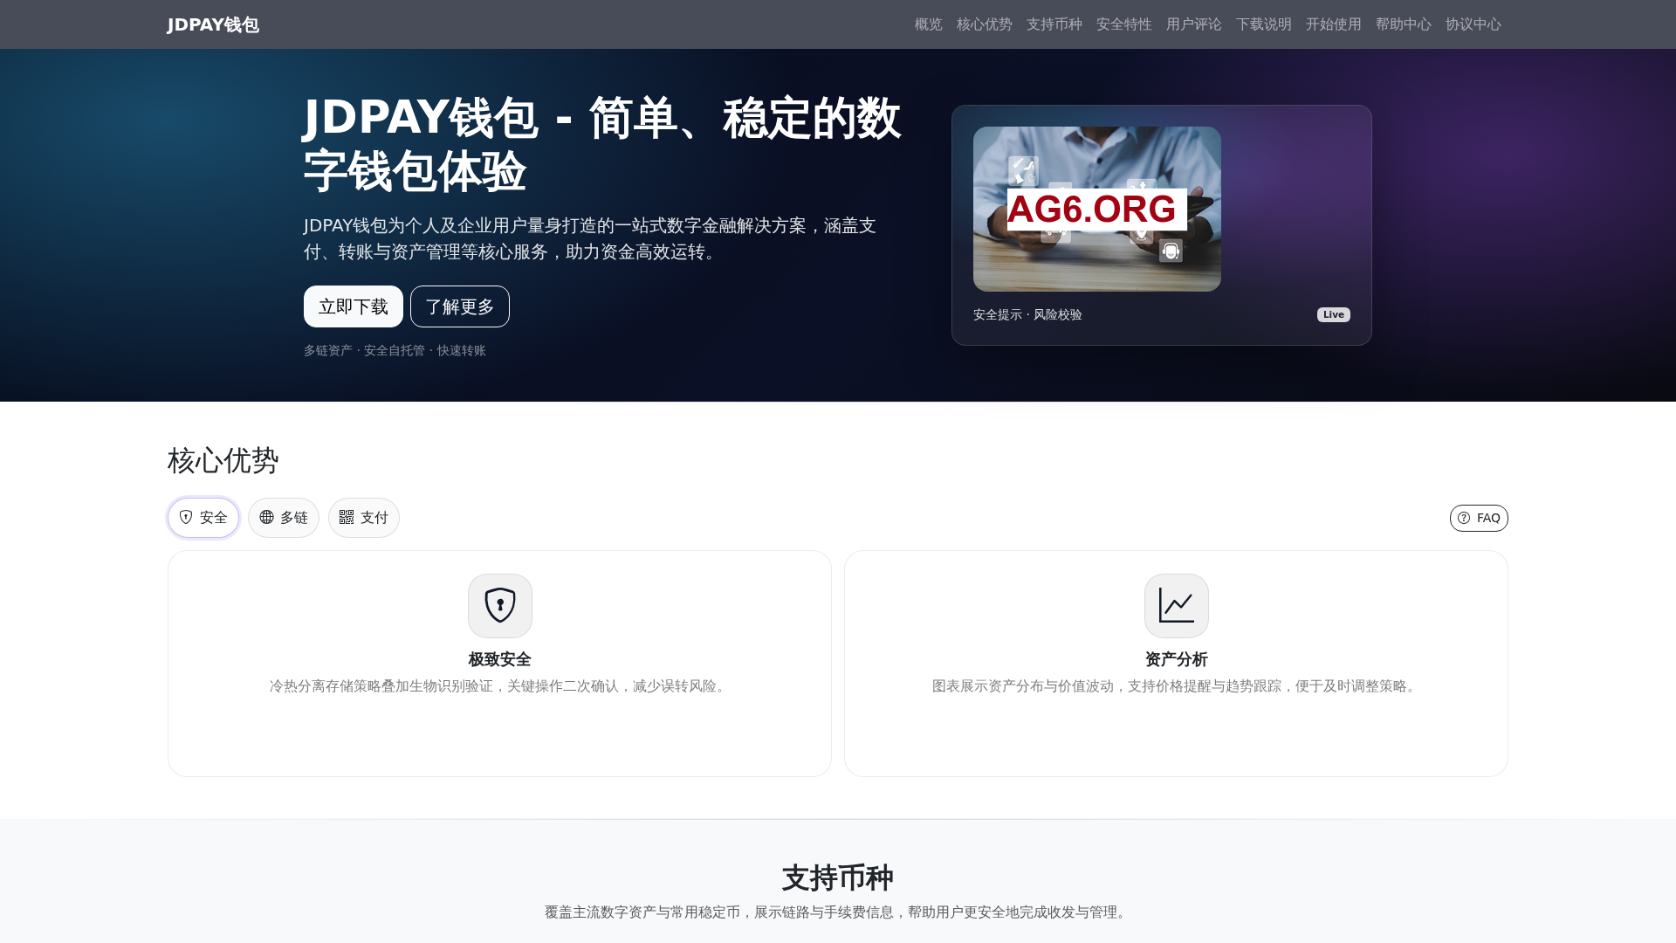Click the 图表展示资产分布 description text
Screen dimensions: 1676x943
click(1177, 686)
